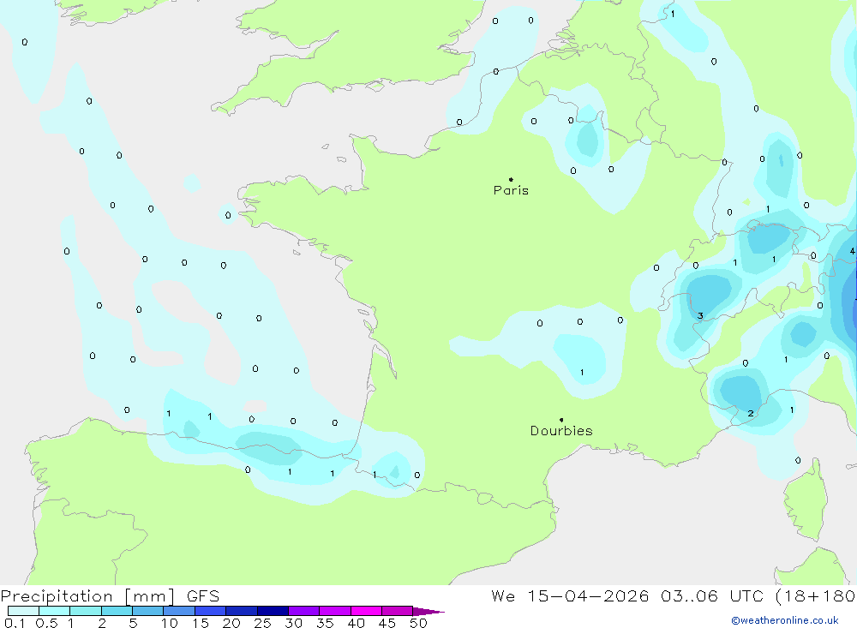The image size is (857, 628).
Task: Pick the 35–40 mm legend swatch
Action: 335,611
